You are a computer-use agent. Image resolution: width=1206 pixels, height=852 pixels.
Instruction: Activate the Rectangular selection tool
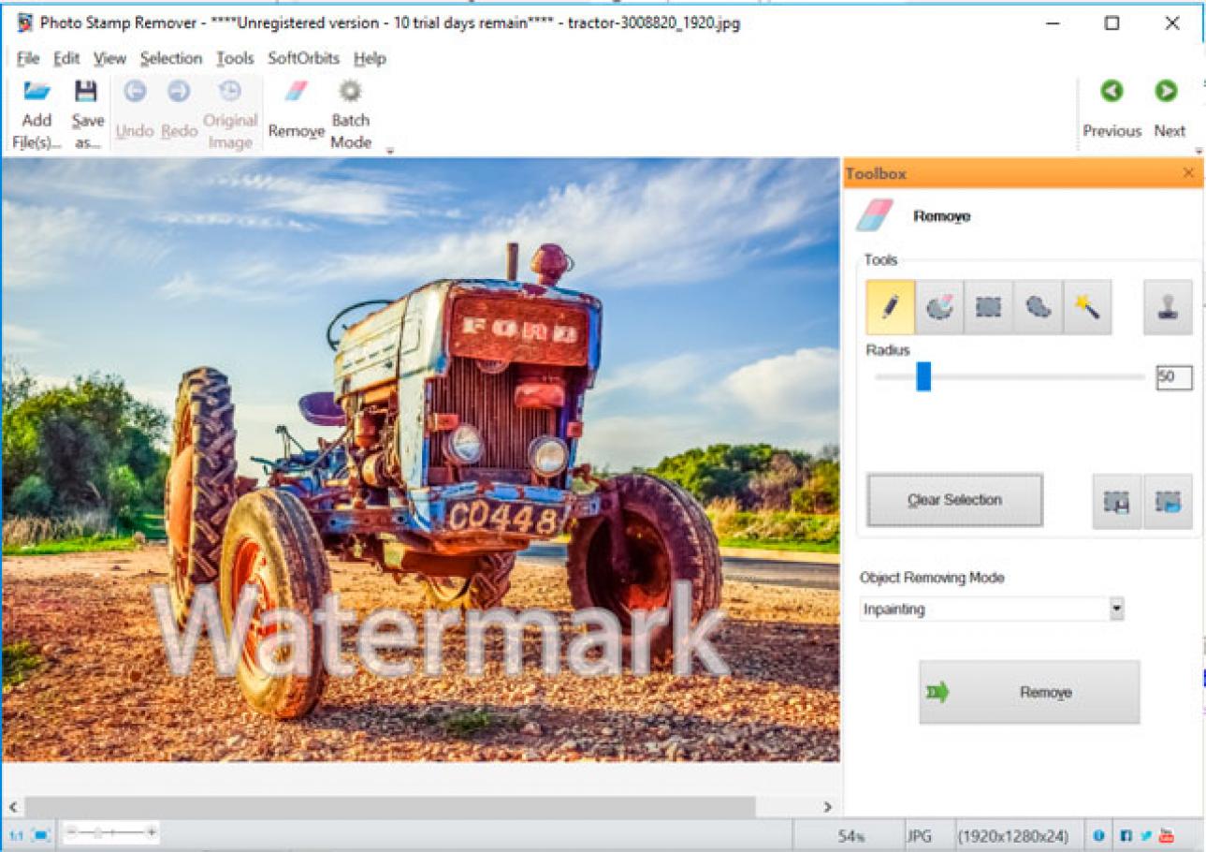tap(990, 306)
